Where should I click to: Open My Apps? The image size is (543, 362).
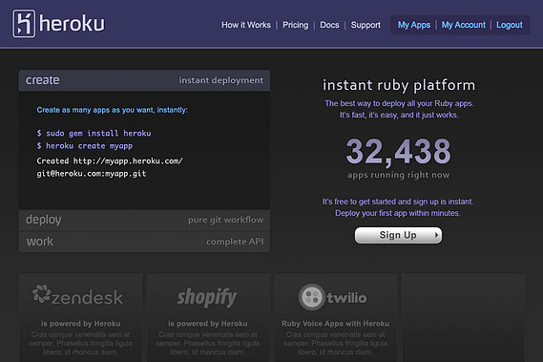[x=414, y=25]
